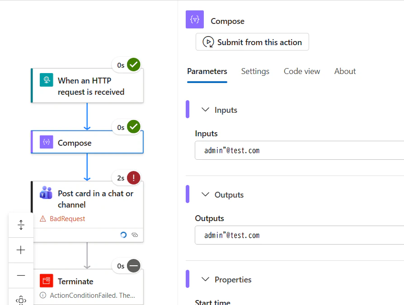This screenshot has width=404, height=305.
Task: Collapse the Properties section
Action: point(206,279)
